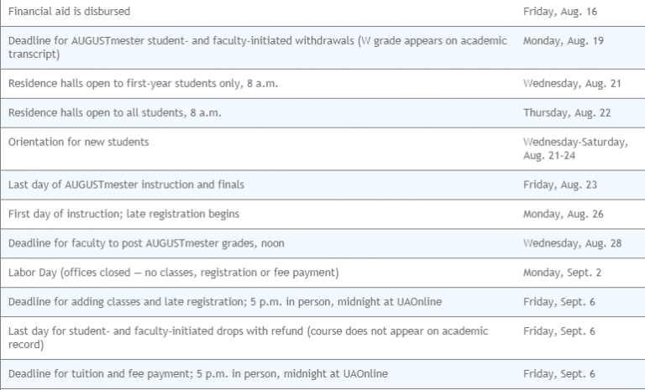Select "Last day of AUGUSTmester instruction and finals"
645x390 pixels.
point(127,185)
